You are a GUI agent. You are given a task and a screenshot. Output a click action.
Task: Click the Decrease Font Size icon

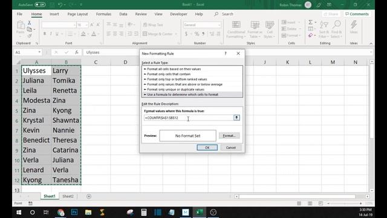[98, 25]
